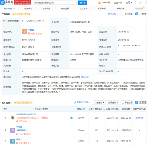Click 导出数据 in 工商信息 section
This screenshot has height=146, width=147.
tap(127, 14)
